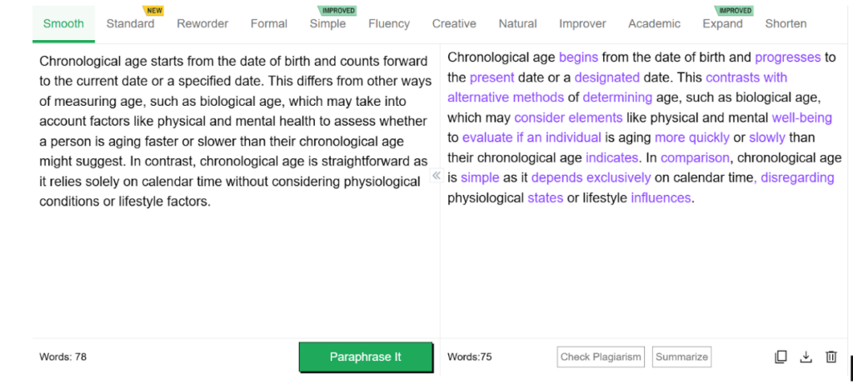Switch to the Improver tab
853x390 pixels.
point(583,23)
